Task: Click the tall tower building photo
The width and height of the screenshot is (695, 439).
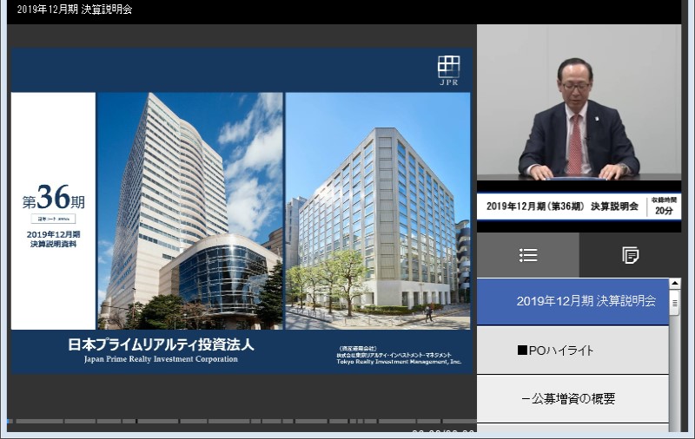Action: coord(189,211)
